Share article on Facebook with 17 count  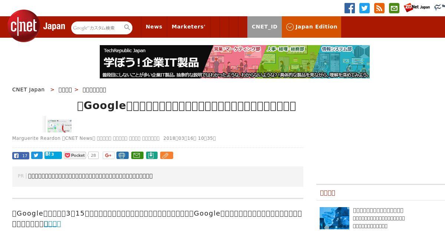21,155
